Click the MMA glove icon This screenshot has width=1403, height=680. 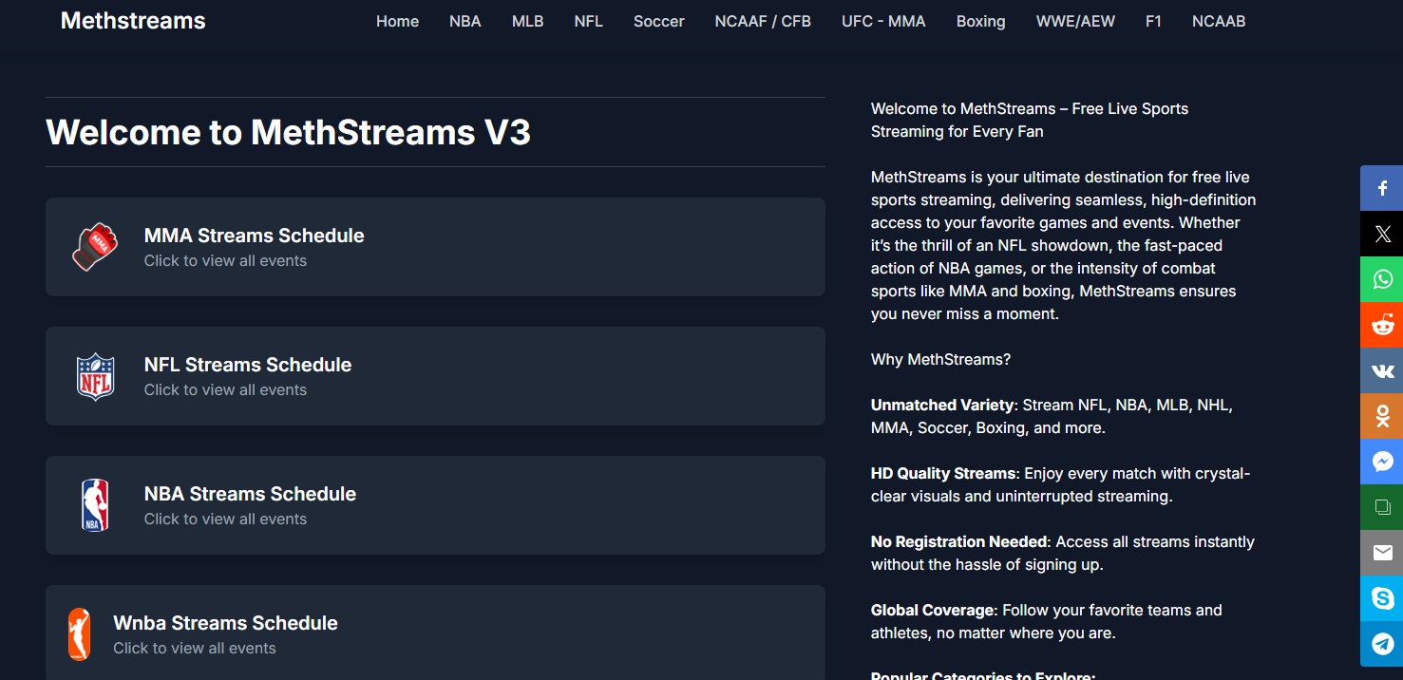click(x=95, y=247)
